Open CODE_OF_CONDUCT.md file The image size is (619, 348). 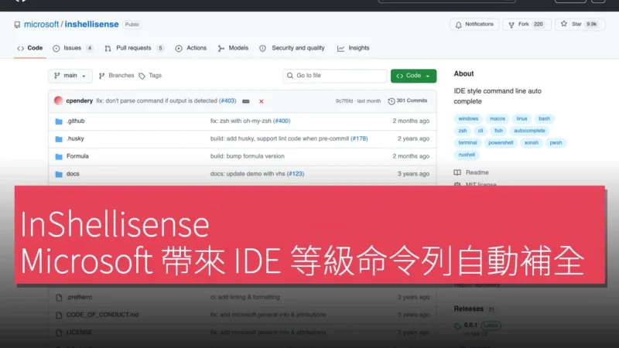click(102, 315)
